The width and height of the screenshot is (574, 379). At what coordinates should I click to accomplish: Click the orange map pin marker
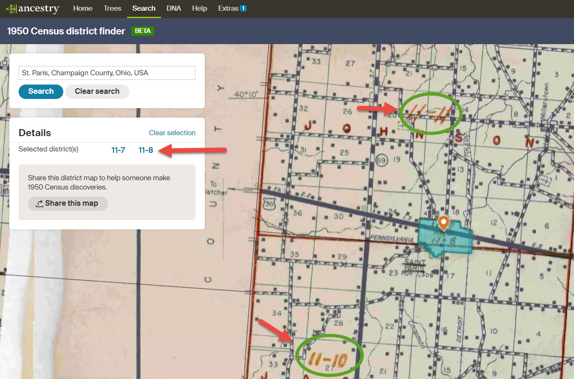click(443, 223)
